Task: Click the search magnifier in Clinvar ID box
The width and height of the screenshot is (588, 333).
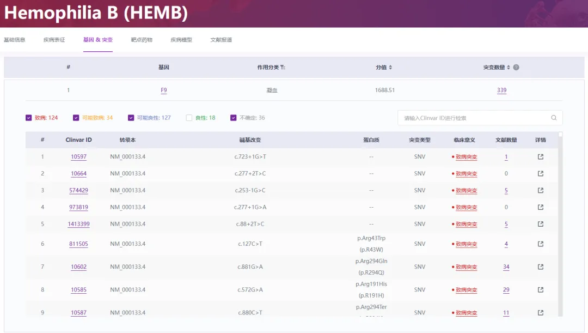Action: [x=554, y=118]
